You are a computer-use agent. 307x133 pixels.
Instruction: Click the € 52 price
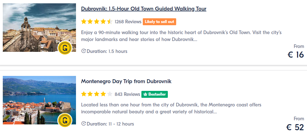tap(295, 127)
